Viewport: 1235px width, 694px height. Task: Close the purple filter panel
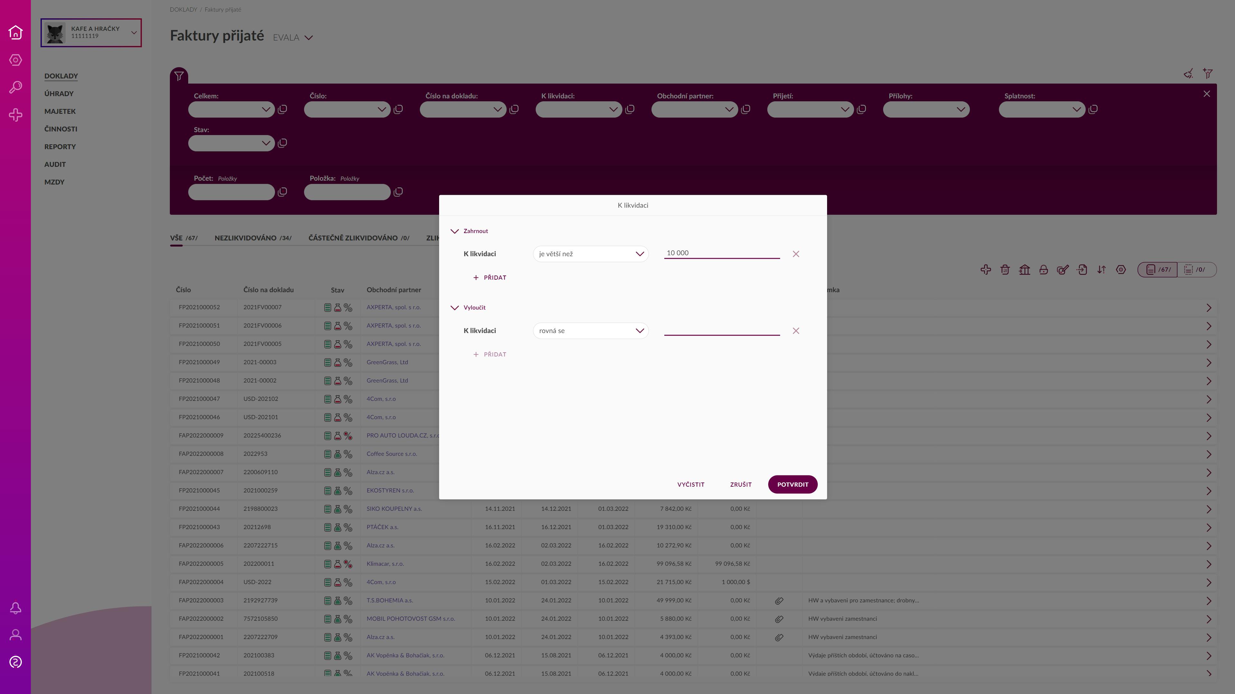(1207, 94)
